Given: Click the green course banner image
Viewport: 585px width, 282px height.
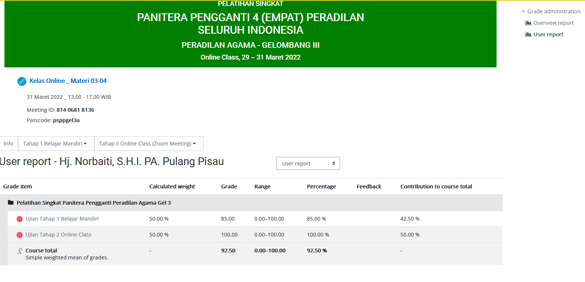Looking at the screenshot, I should point(250,34).
